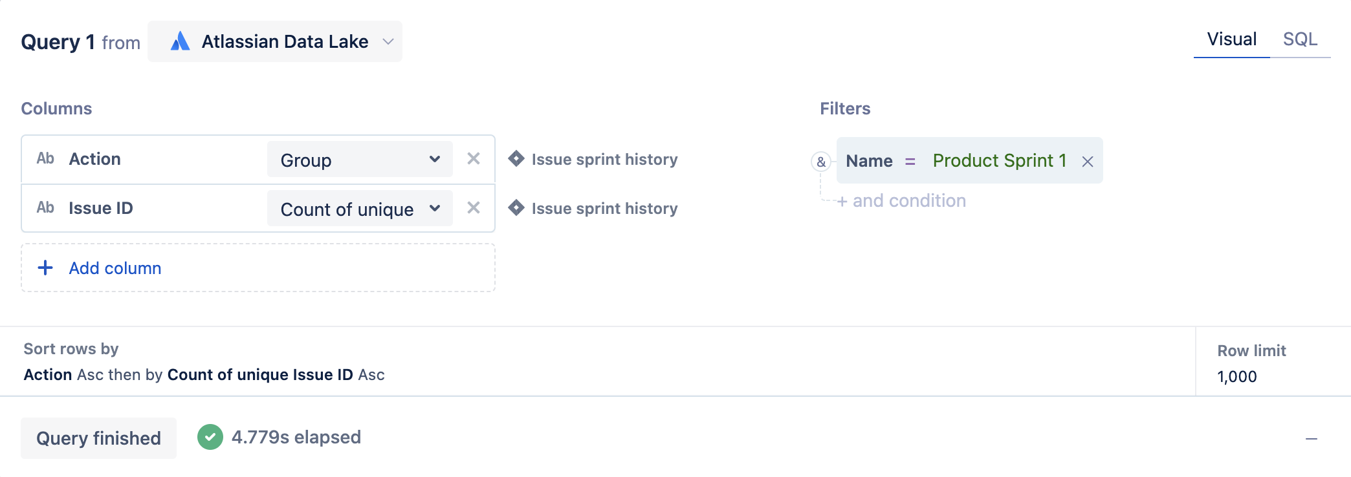Click the Query 1 title
1351x477 pixels.
coord(58,42)
